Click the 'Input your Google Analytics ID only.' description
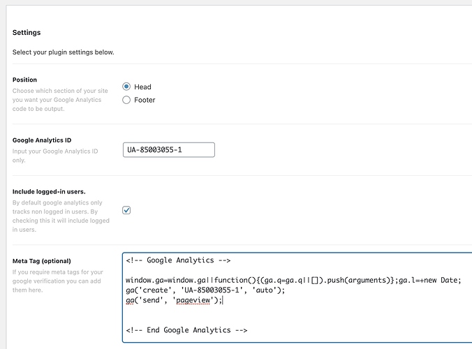This screenshot has width=472, height=349. pyautogui.click(x=55, y=156)
